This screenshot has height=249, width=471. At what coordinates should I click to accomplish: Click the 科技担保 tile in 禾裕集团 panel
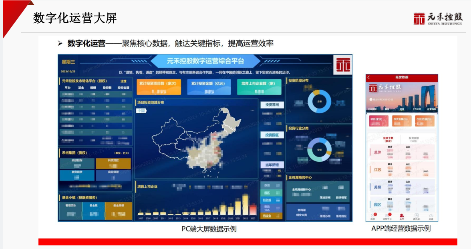tap(77, 163)
